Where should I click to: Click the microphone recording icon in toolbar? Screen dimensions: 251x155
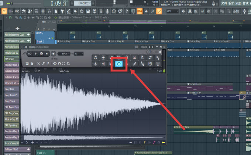[x=107, y=11]
